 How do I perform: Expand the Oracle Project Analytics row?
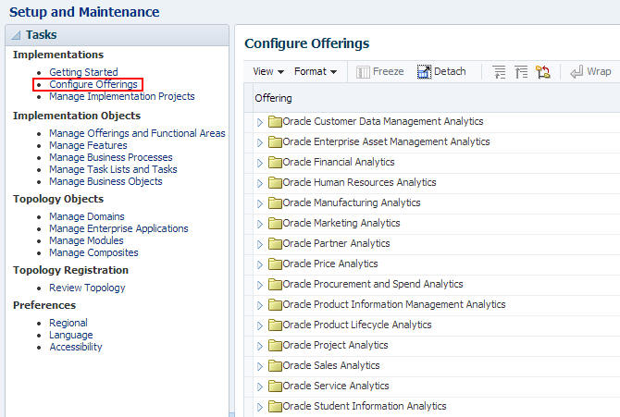pos(260,346)
